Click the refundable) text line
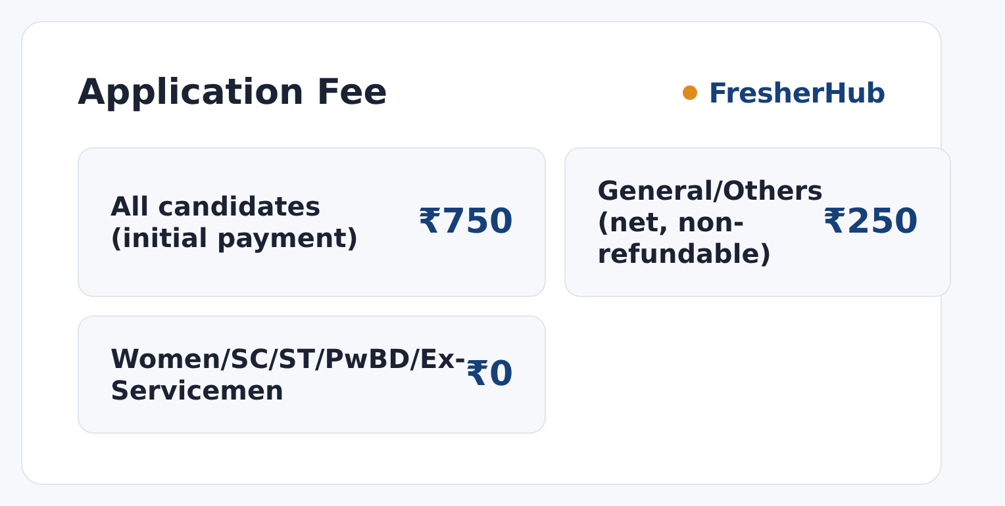1005x506 pixels. point(684,254)
